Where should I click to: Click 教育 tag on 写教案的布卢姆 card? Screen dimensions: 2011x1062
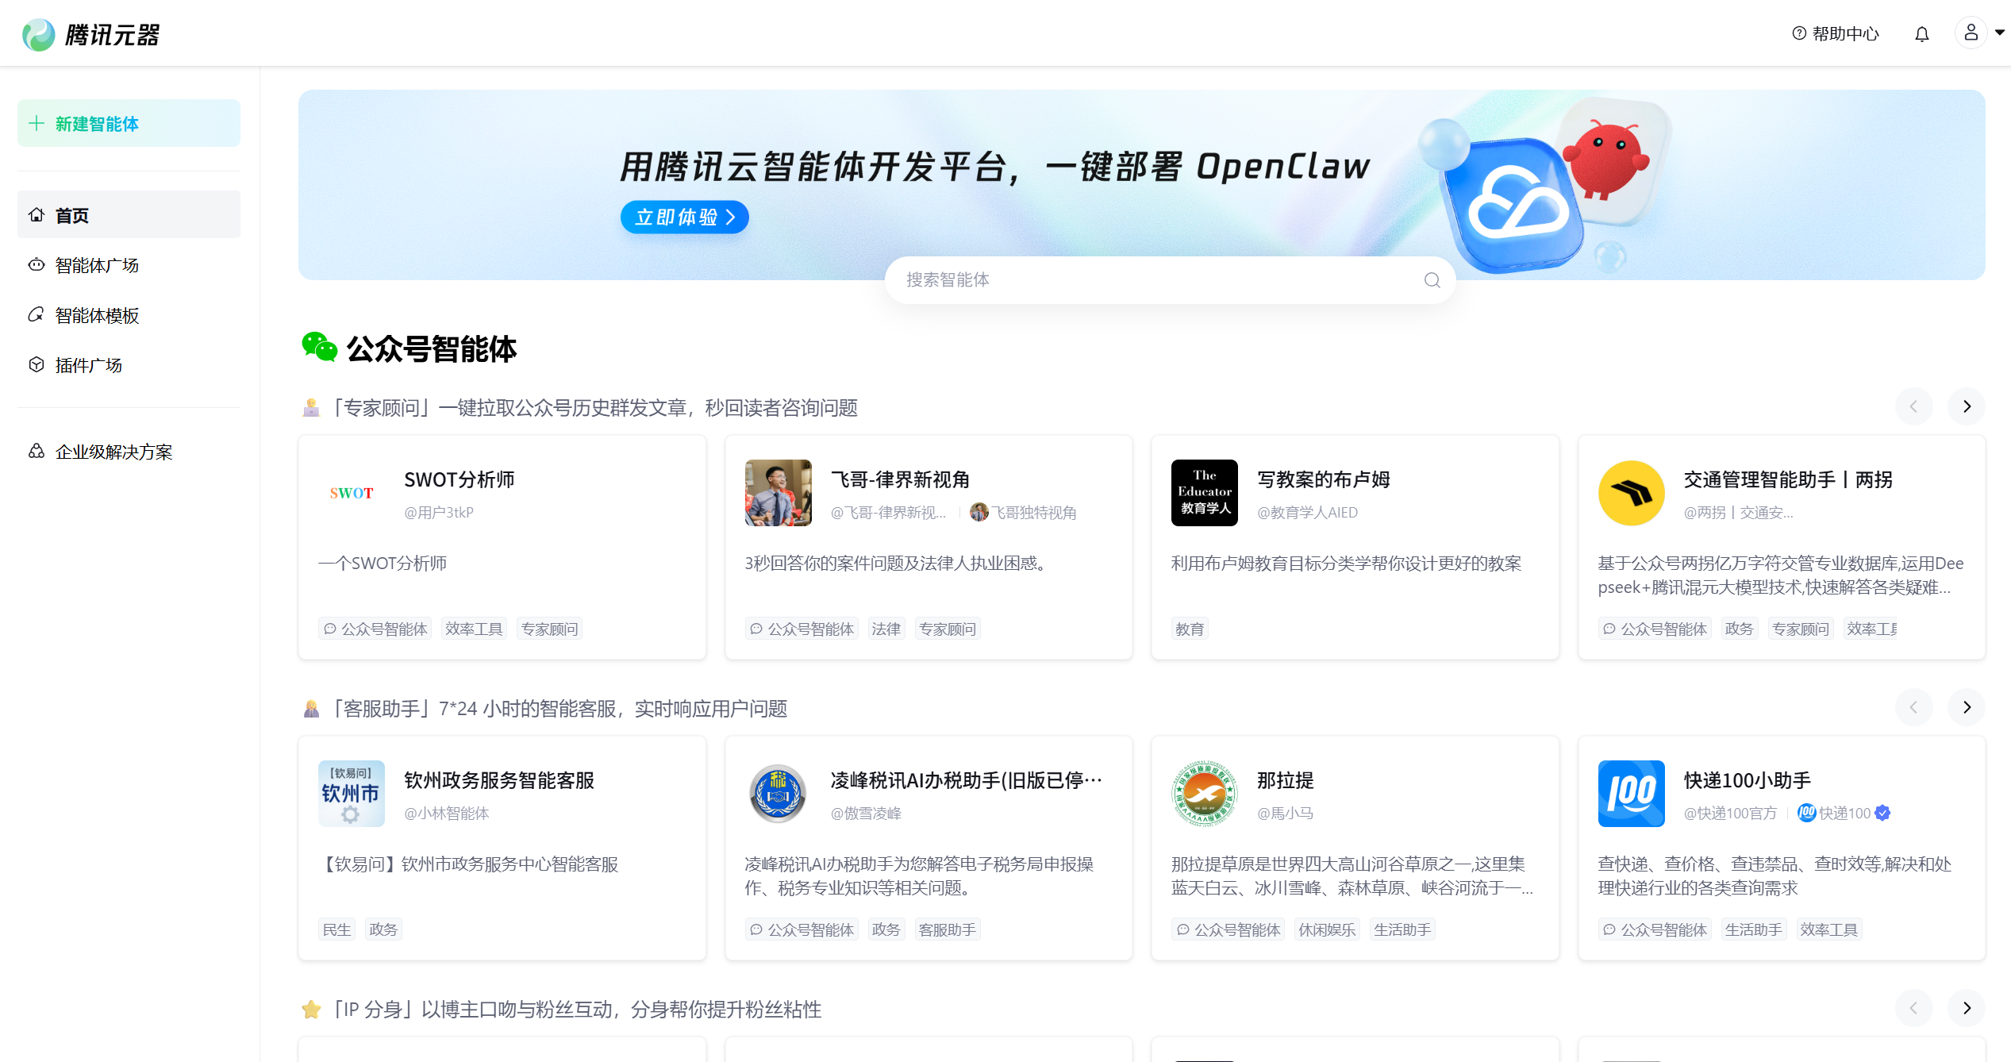[x=1190, y=629]
